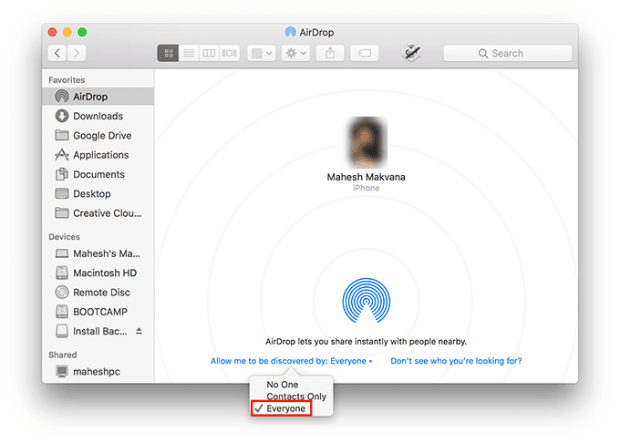This screenshot has width=620, height=443.
Task: Minimize the Finder window with yellow button
Action: coord(67,32)
